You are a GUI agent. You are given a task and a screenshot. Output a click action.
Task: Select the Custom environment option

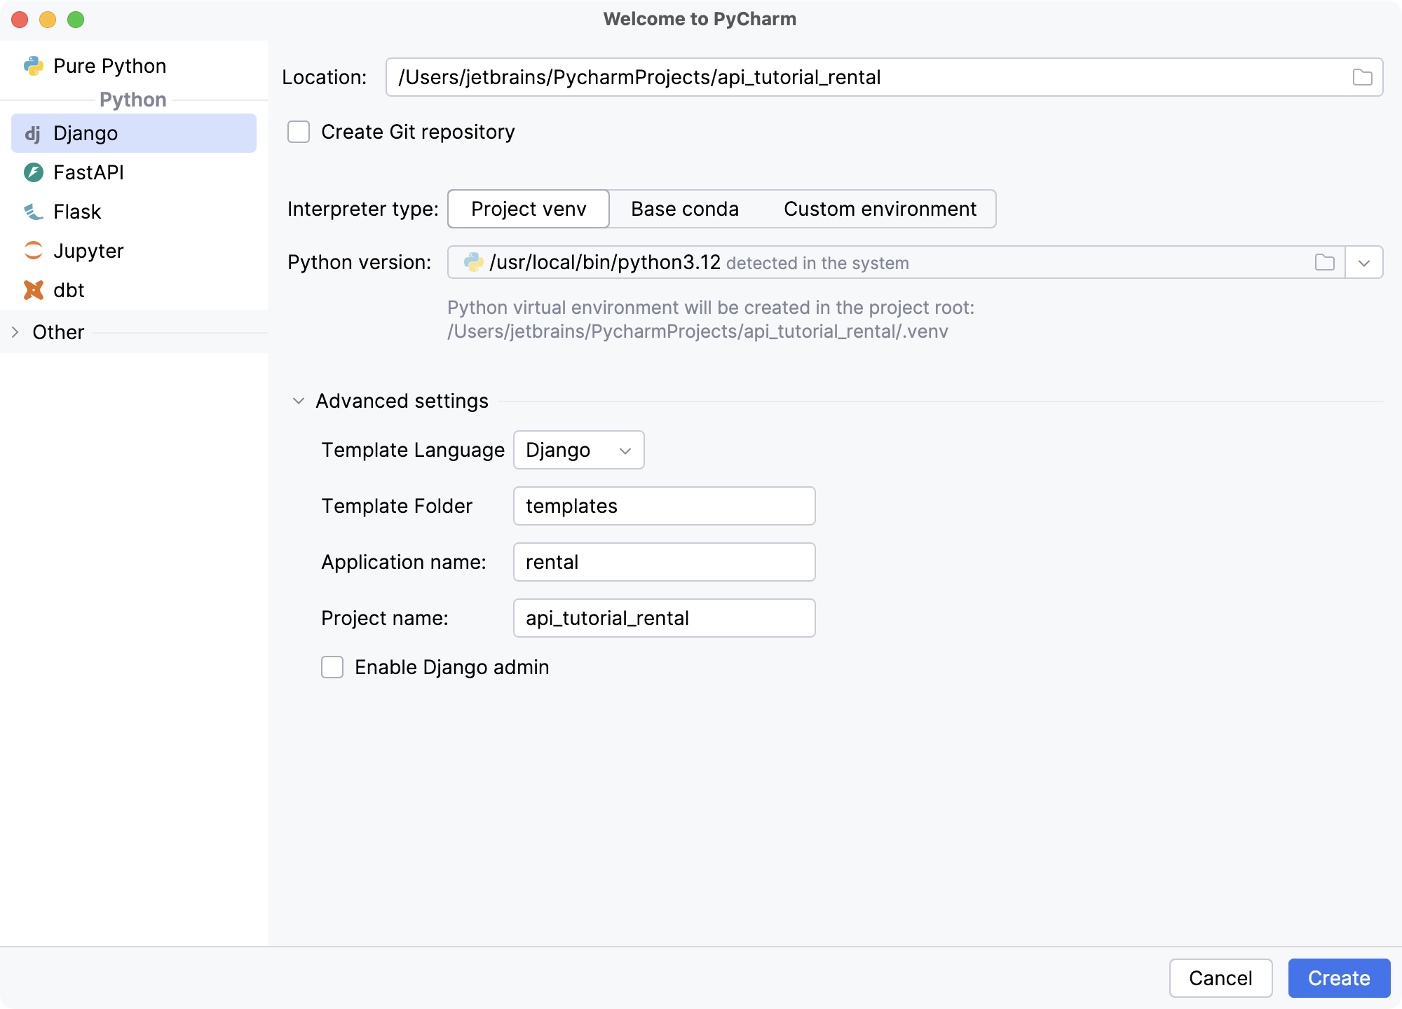pos(880,209)
